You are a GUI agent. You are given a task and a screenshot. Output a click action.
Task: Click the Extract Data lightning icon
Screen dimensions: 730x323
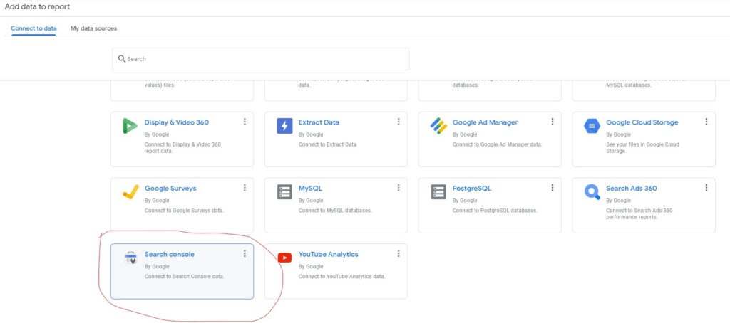click(x=284, y=126)
